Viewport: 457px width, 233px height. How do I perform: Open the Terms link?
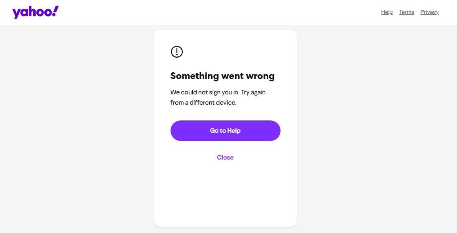[406, 12]
